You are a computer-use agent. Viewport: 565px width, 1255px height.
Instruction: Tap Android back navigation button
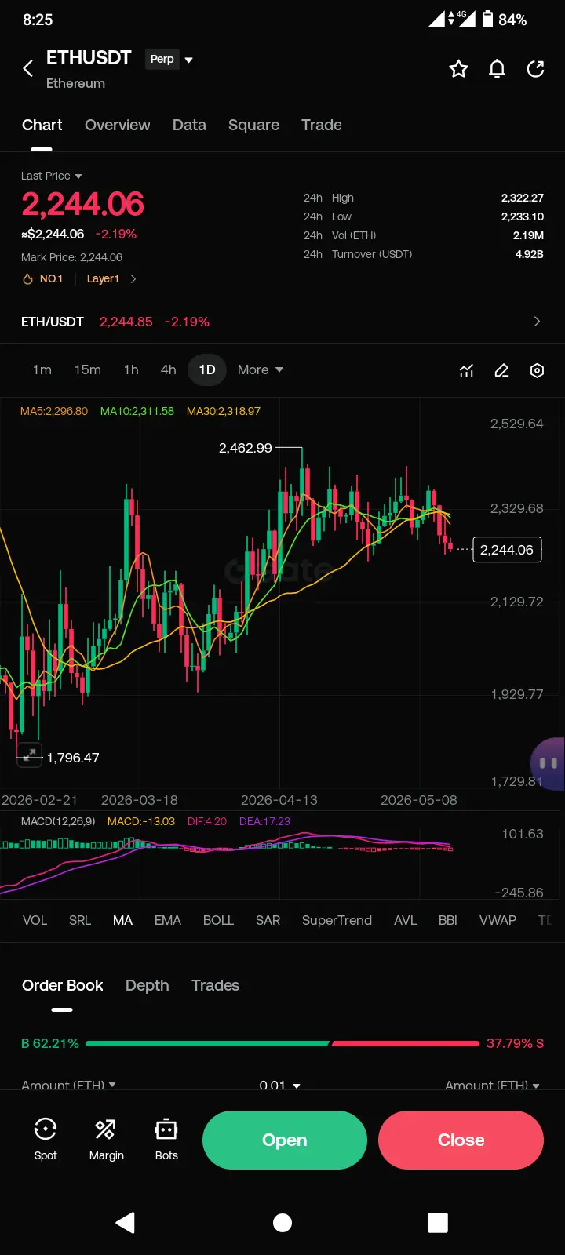tap(126, 1222)
